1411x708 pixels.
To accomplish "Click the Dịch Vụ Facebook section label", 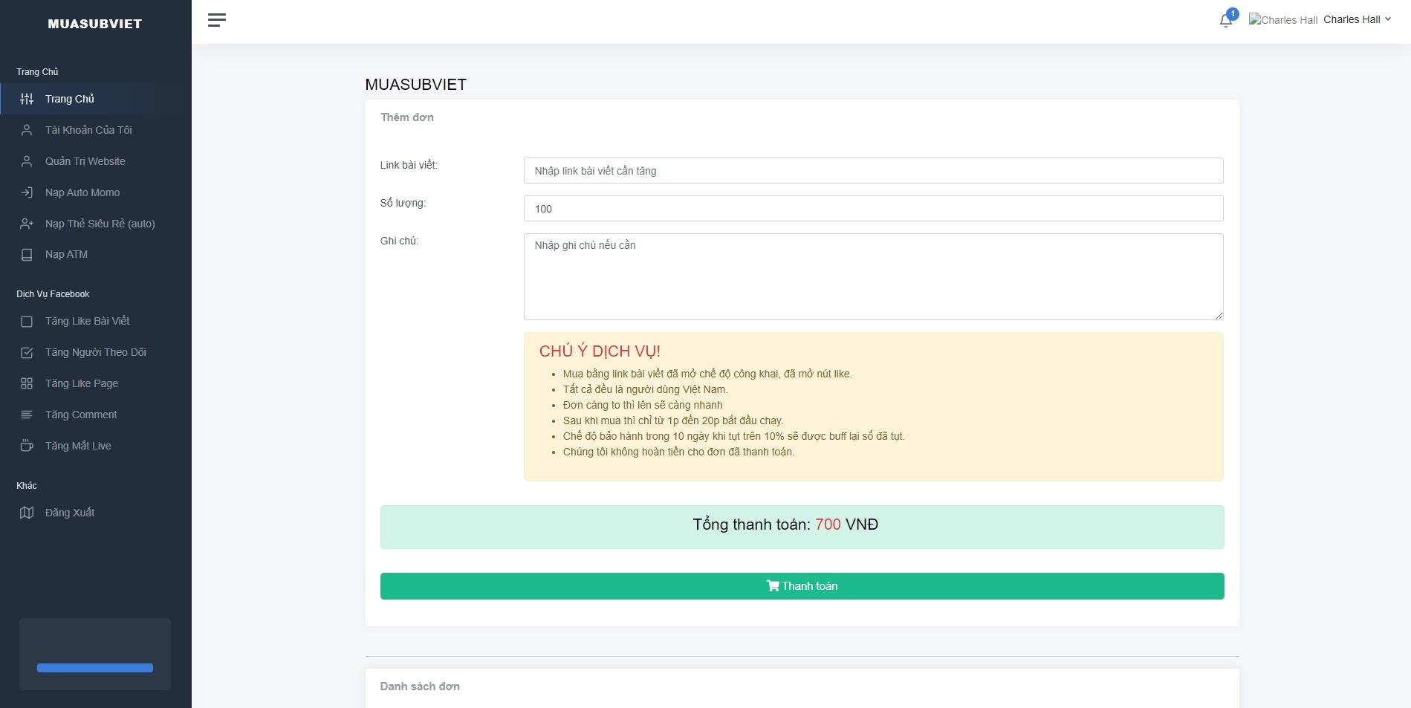I will pos(53,294).
